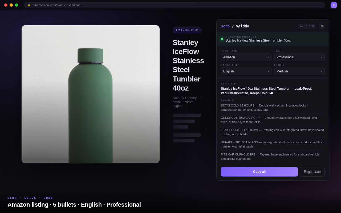341x213 pixels.
Task: Select the DONE step in the breadcrumb
Action: pos(48,198)
